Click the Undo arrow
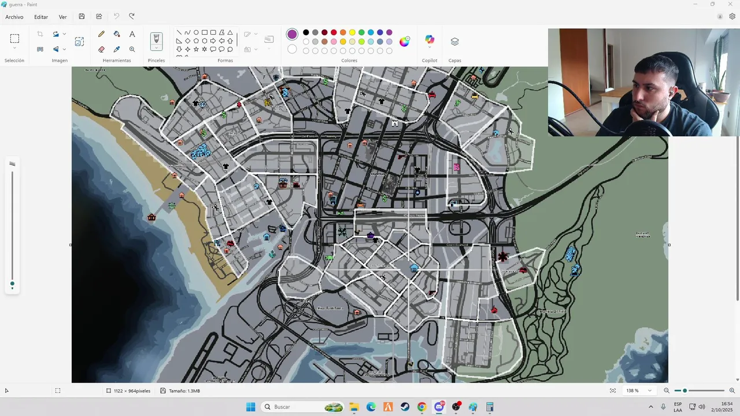 (x=116, y=17)
